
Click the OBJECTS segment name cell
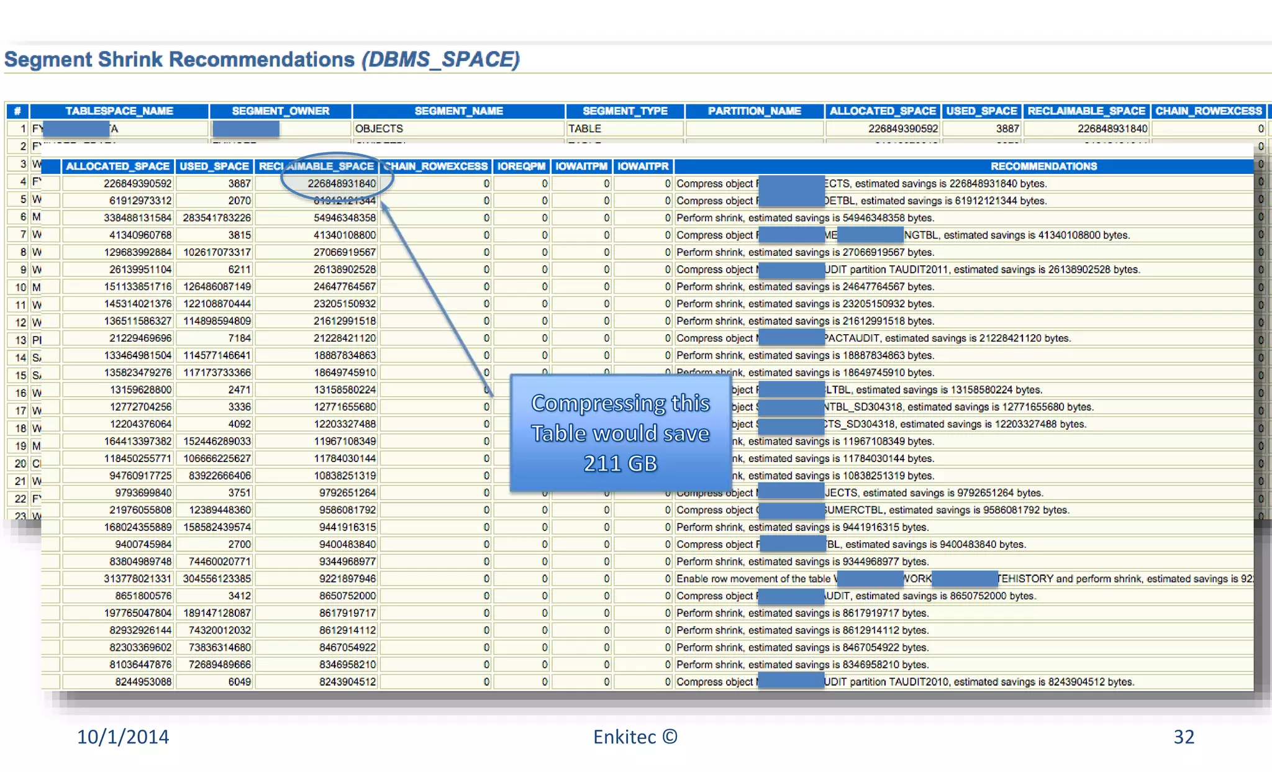pos(379,129)
